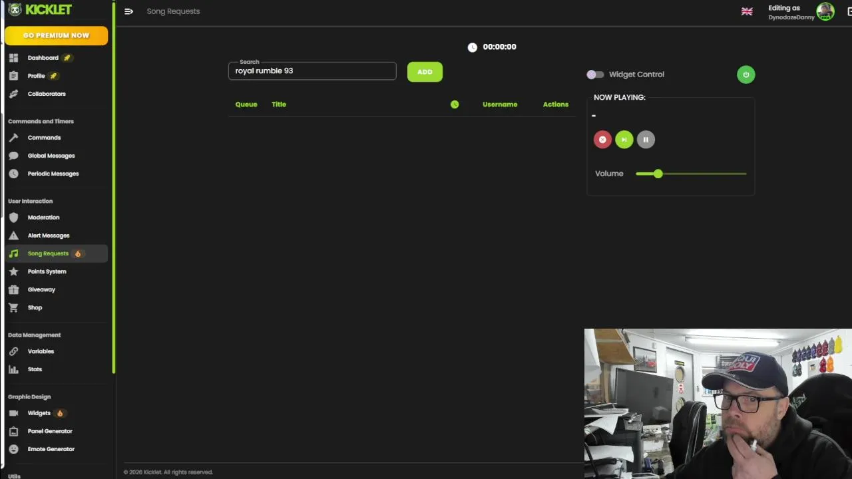Click the Actions column header
Screen dimensions: 852x479
pyautogui.click(x=556, y=104)
